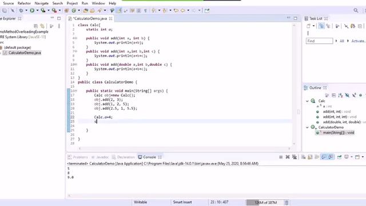This screenshot has height=206, width=366.
Task: Click the New Java Package icon
Action: 66,10
